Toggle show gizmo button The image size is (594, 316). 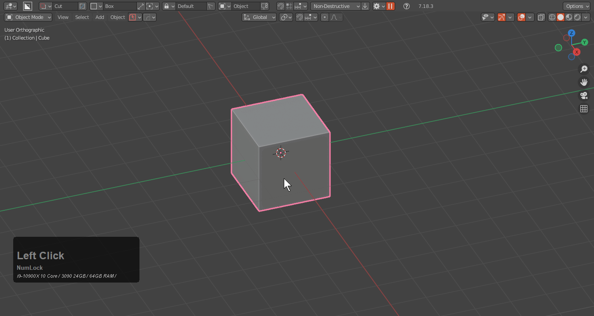tap(502, 17)
